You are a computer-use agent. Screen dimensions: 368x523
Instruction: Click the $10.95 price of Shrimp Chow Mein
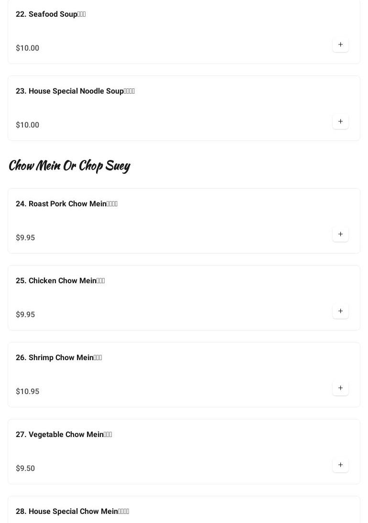(x=28, y=392)
